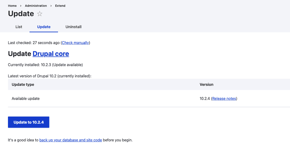Go to Home breadcrumb

pyautogui.click(x=12, y=6)
